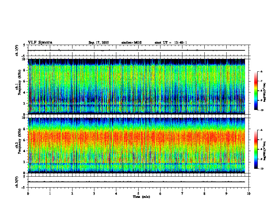Select the date text "Sep. 17, 2025"
The image size is (280, 217).
click(x=99, y=43)
